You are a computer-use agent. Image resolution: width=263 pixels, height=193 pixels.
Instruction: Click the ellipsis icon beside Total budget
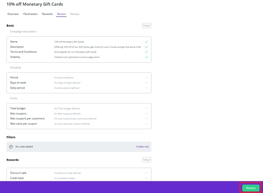(146, 108)
